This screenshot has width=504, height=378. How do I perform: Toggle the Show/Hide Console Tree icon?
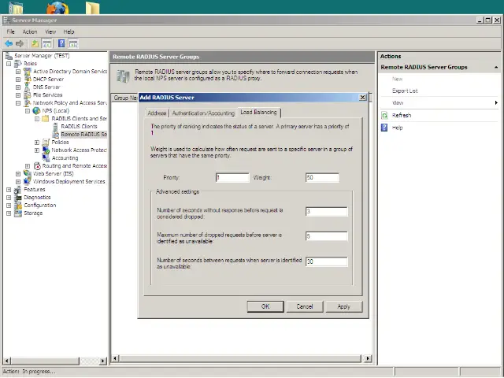pos(46,43)
